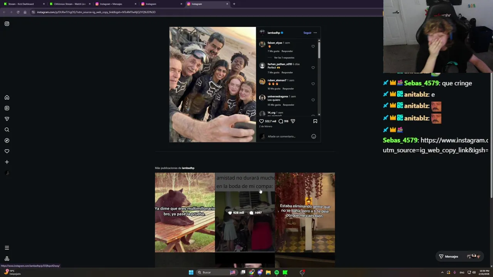The image size is (493, 277).
Task: Open weather widget showing 15°C
Action: click(12, 272)
